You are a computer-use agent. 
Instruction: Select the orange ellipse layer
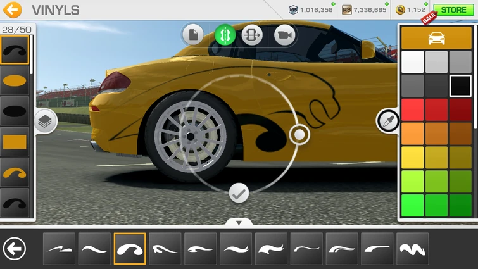pyautogui.click(x=15, y=81)
